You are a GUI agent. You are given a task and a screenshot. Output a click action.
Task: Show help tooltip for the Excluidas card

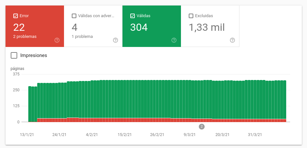point(232,40)
